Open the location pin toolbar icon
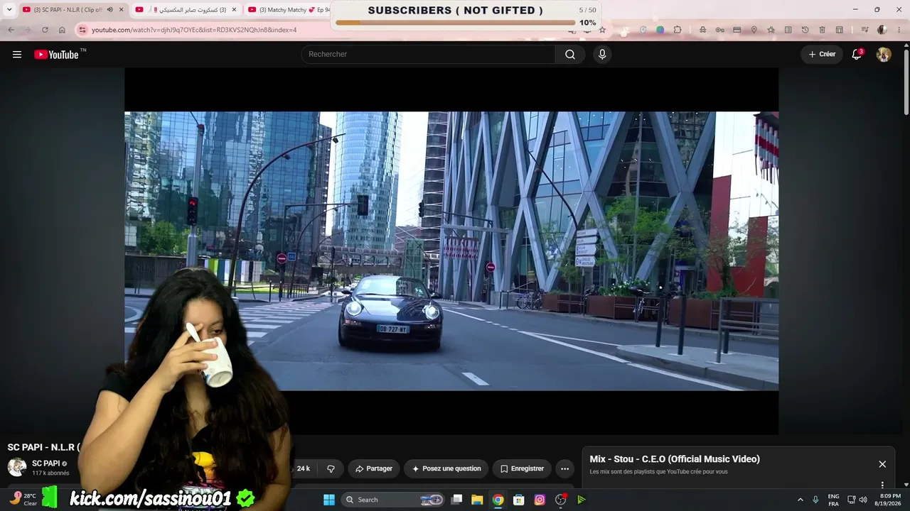 [754, 30]
